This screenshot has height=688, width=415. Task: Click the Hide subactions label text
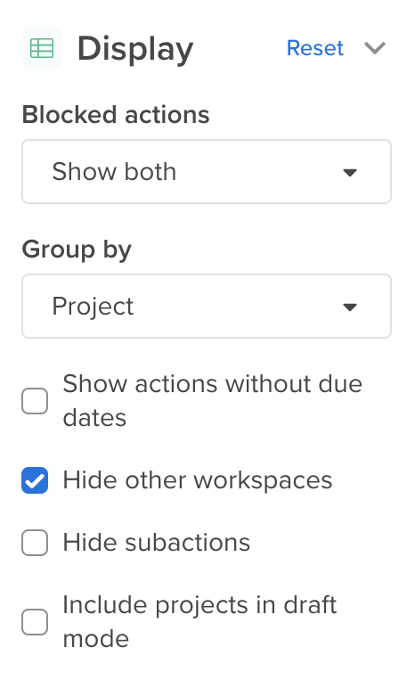pyautogui.click(x=156, y=543)
